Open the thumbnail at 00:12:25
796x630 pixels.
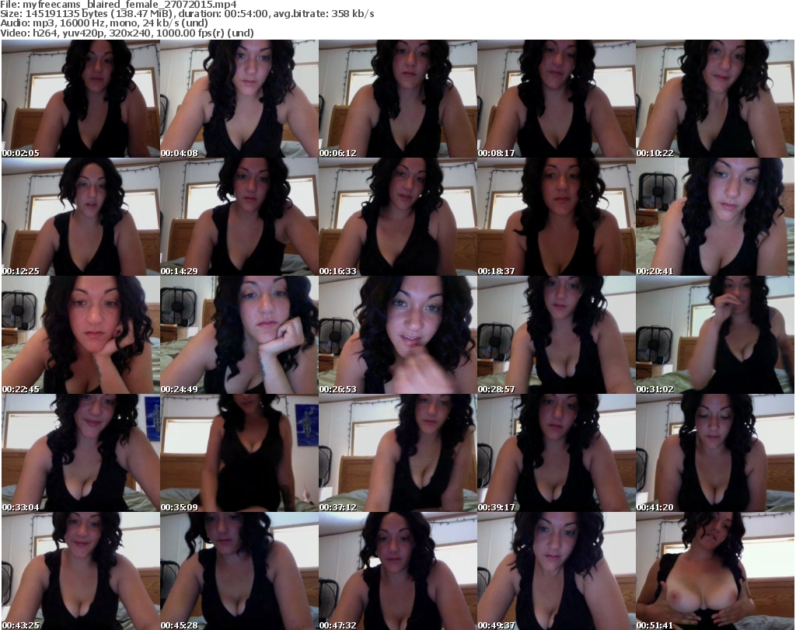(x=81, y=217)
